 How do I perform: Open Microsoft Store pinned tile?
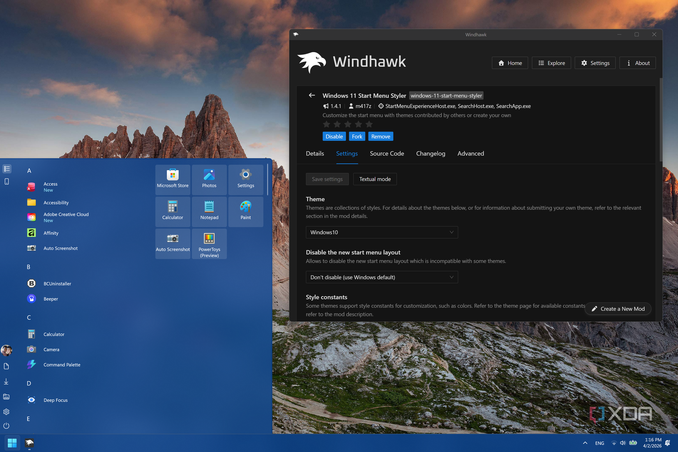tap(173, 179)
